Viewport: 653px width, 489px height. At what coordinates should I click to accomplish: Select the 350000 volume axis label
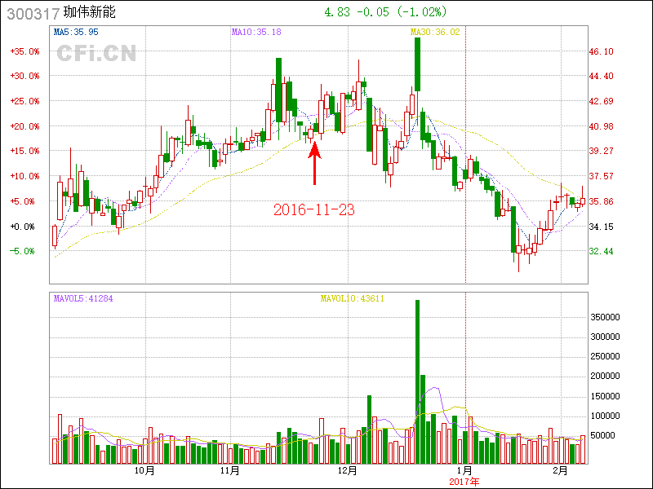click(x=609, y=317)
